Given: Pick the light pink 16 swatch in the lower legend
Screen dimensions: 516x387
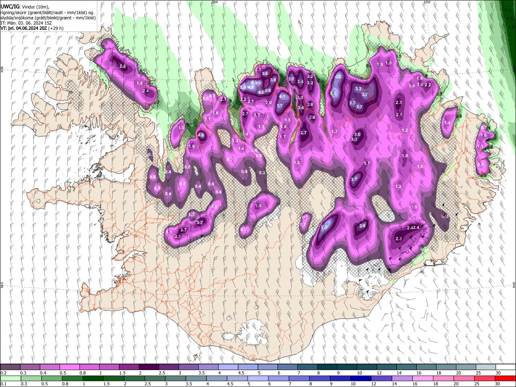Looking at the screenshot, I should [423, 378].
